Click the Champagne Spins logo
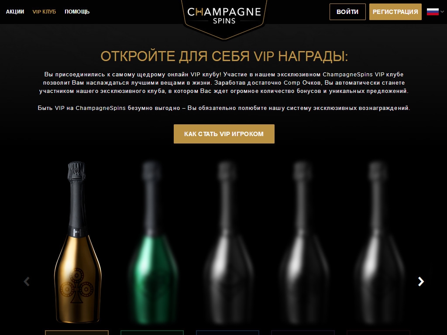Image resolution: width=447 pixels, height=335 pixels. [x=224, y=17]
